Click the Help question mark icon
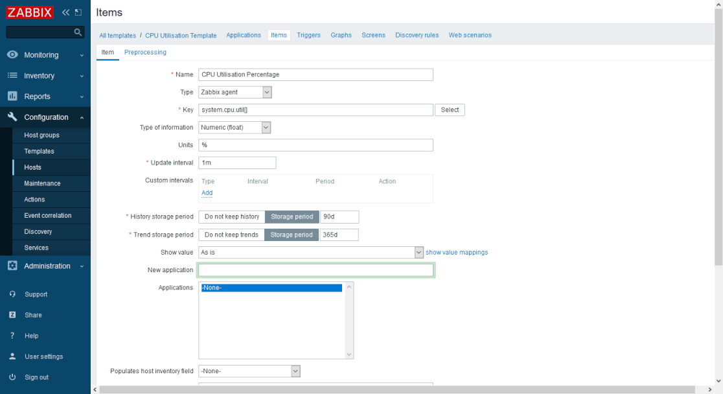Screen dimensions: 723x394 (x=12, y=336)
